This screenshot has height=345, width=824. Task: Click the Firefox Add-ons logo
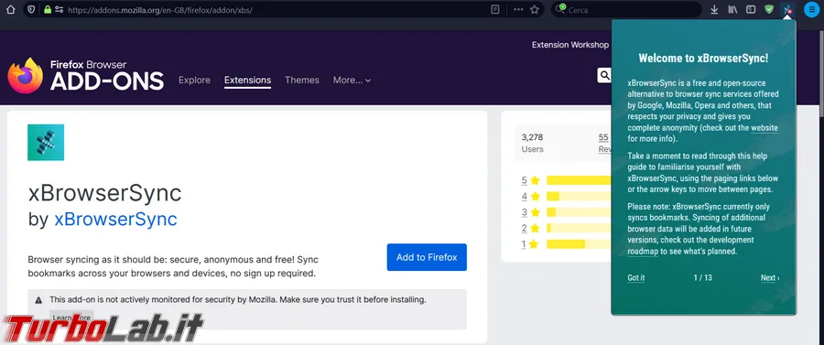click(x=86, y=76)
